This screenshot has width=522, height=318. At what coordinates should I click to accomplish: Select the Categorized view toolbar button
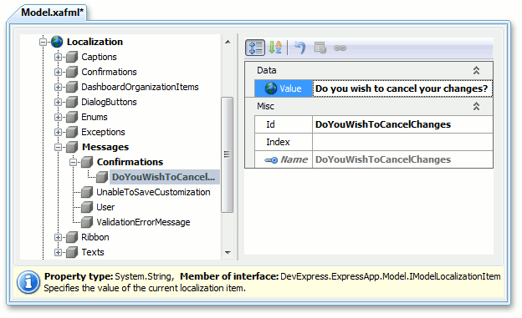[x=255, y=48]
